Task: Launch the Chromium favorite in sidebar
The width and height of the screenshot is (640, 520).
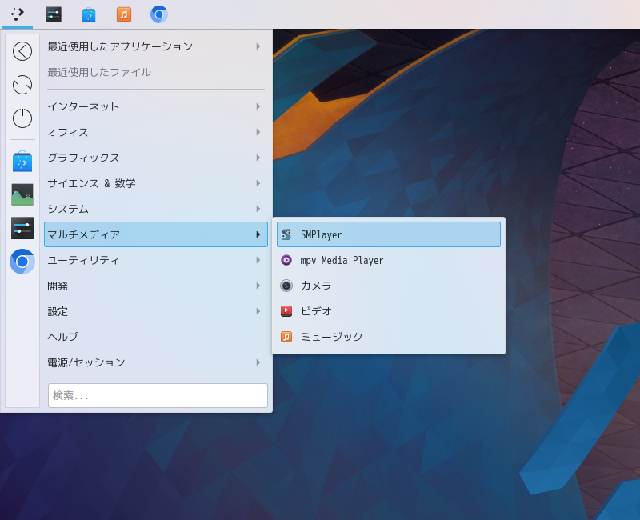Action: click(22, 262)
